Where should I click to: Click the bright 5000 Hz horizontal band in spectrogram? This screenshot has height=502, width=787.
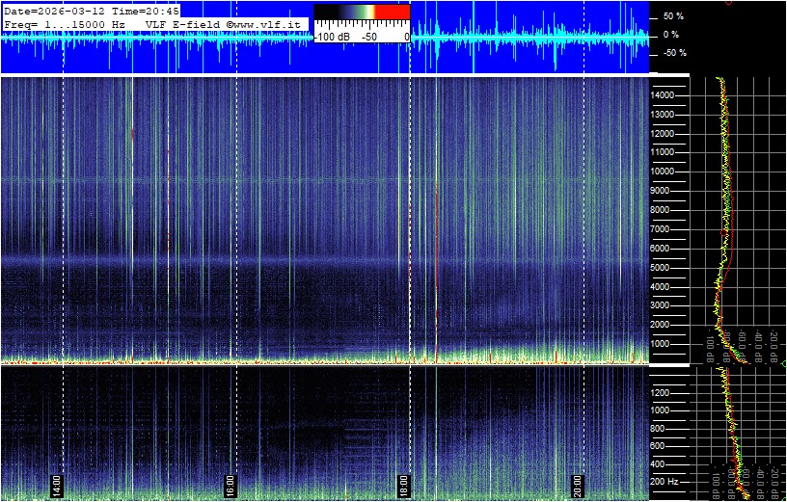click(x=289, y=262)
